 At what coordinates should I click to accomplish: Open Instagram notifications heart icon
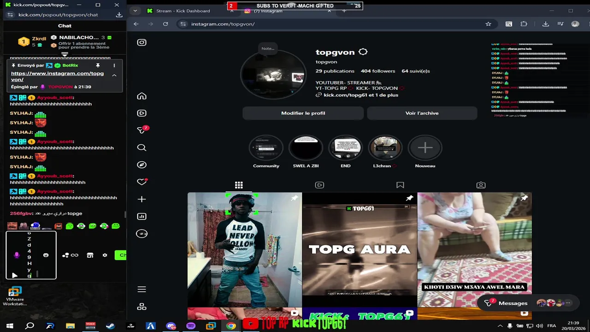click(142, 182)
